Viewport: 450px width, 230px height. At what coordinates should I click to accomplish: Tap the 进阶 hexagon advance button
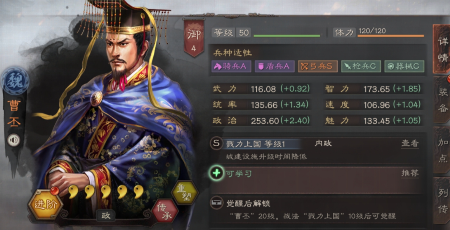coord(45,204)
